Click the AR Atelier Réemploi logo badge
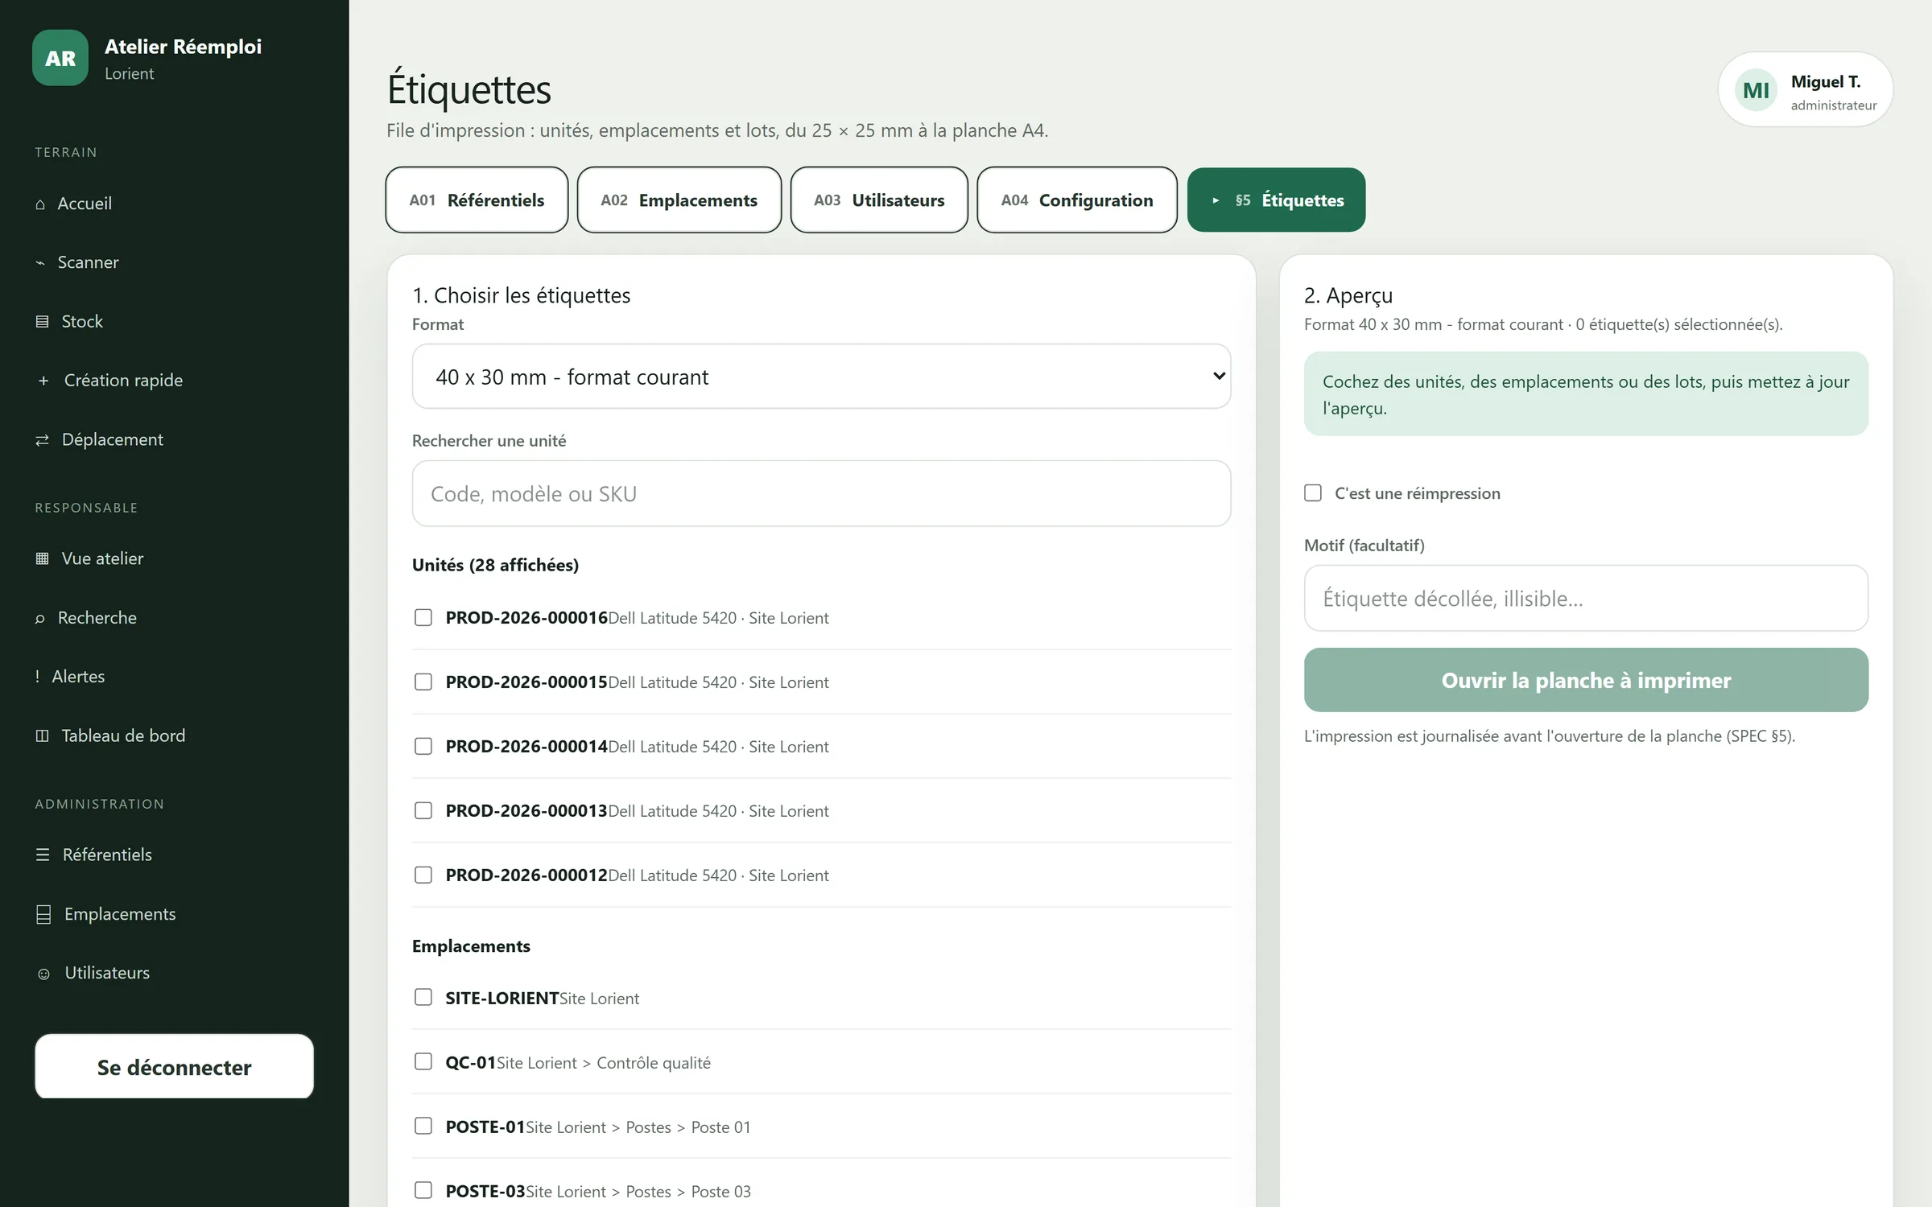The width and height of the screenshot is (1932, 1207). 60,58
